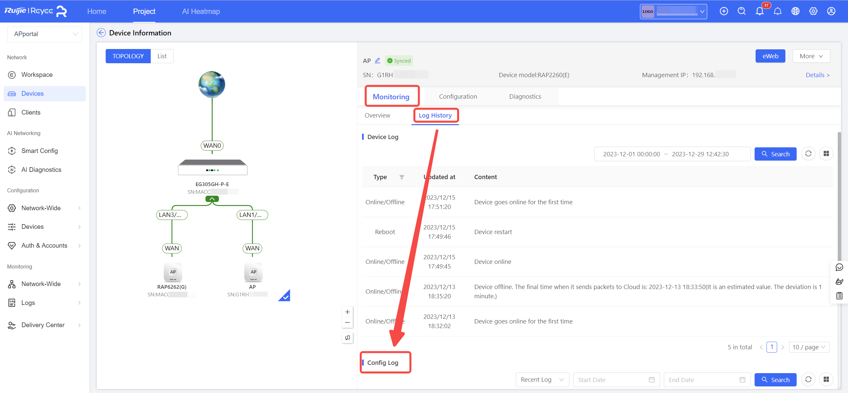Click the Start Date input field
The width and height of the screenshot is (848, 393).
(x=612, y=380)
